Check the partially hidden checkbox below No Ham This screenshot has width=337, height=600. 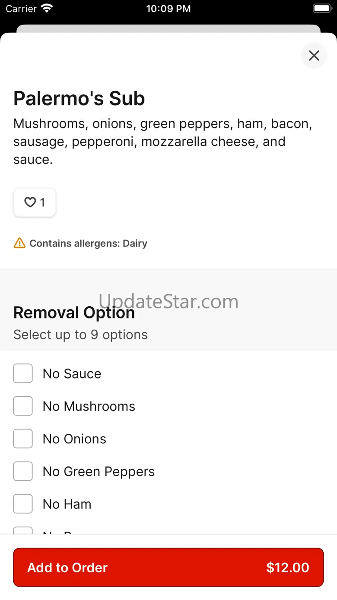click(23, 530)
